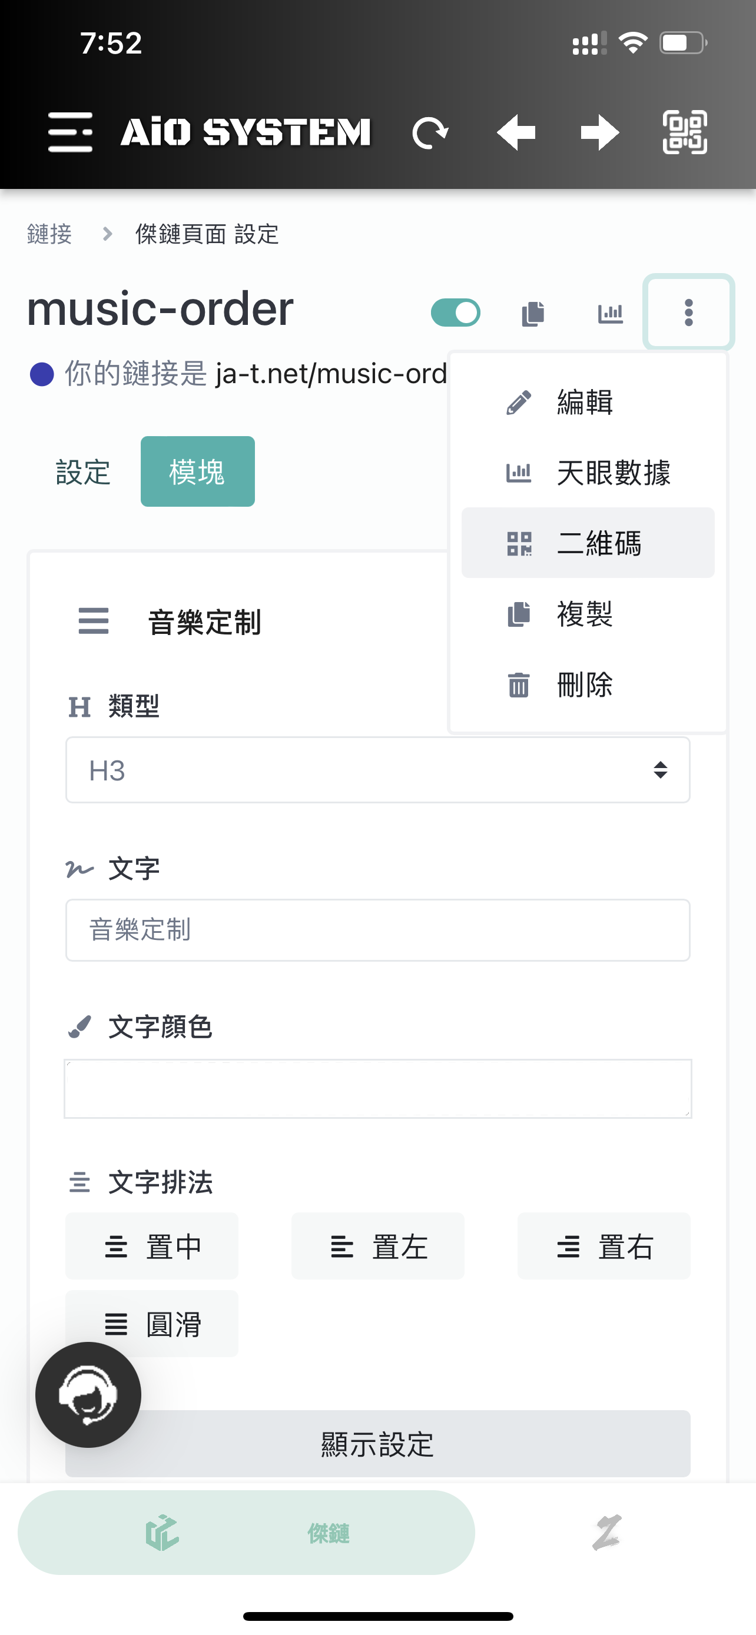The height and width of the screenshot is (1635, 756).
Task: Tap the 傑鏈 bottom navigation button
Action: click(246, 1532)
